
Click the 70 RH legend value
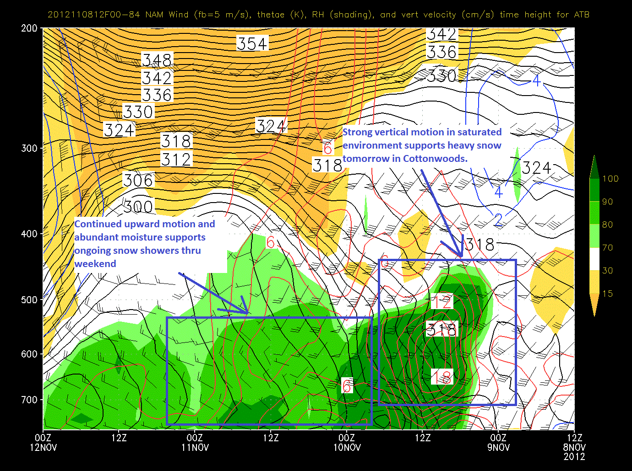coord(608,247)
